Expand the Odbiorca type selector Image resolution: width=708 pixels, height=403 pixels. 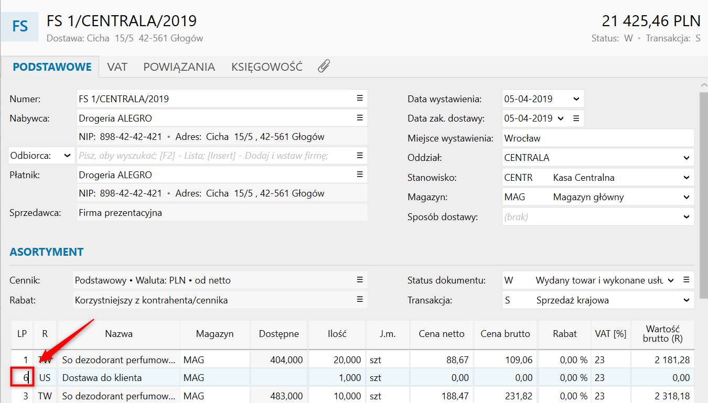tap(67, 156)
